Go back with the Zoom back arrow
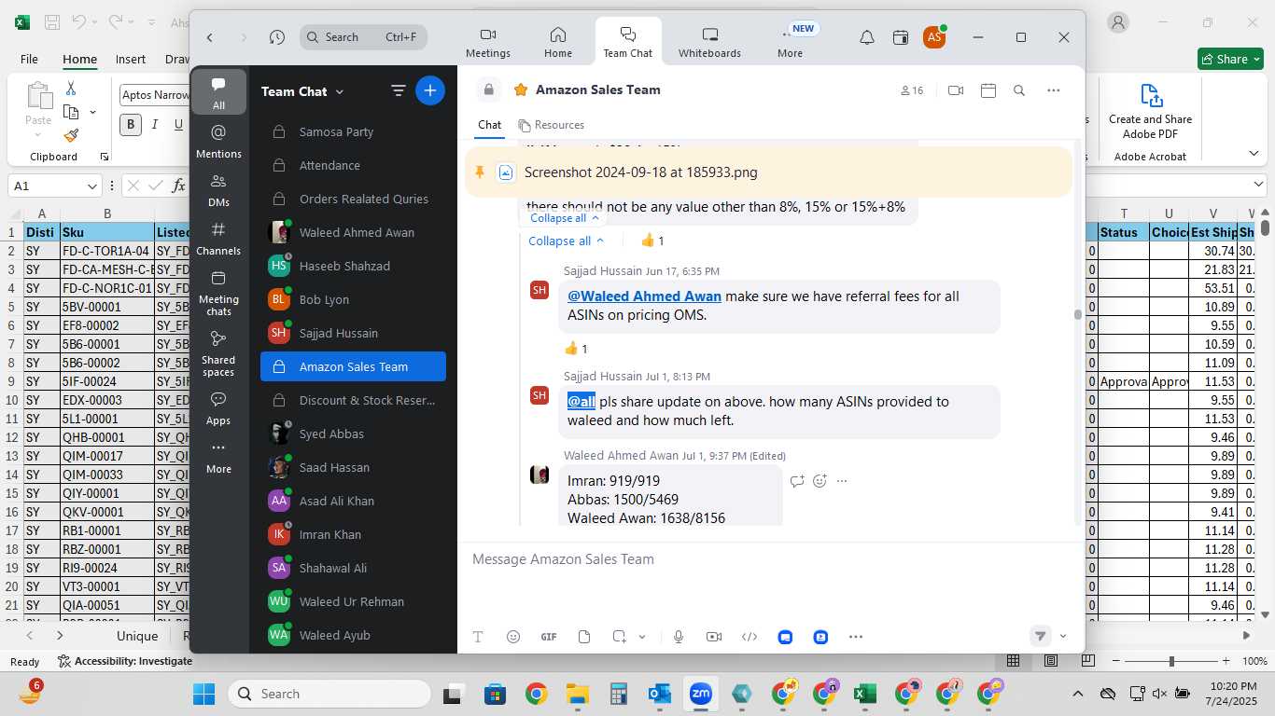Viewport: 1275px width, 716px height. pos(210,37)
